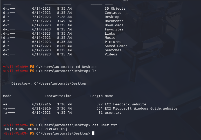The image size is (201, 140).
Task: Click EC2 Microsoft Windows Guide.website entry
Action: [x=141, y=109]
